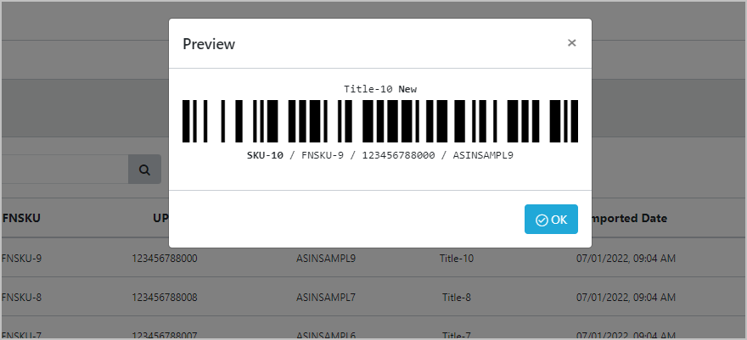The width and height of the screenshot is (747, 340).
Task: Close the Preview dialog with the X
Action: click(x=571, y=42)
